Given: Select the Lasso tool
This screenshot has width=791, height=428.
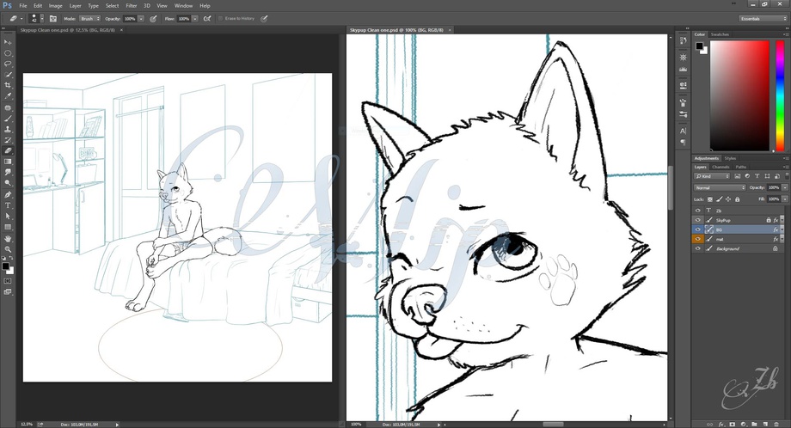Looking at the screenshot, I should 8,64.
